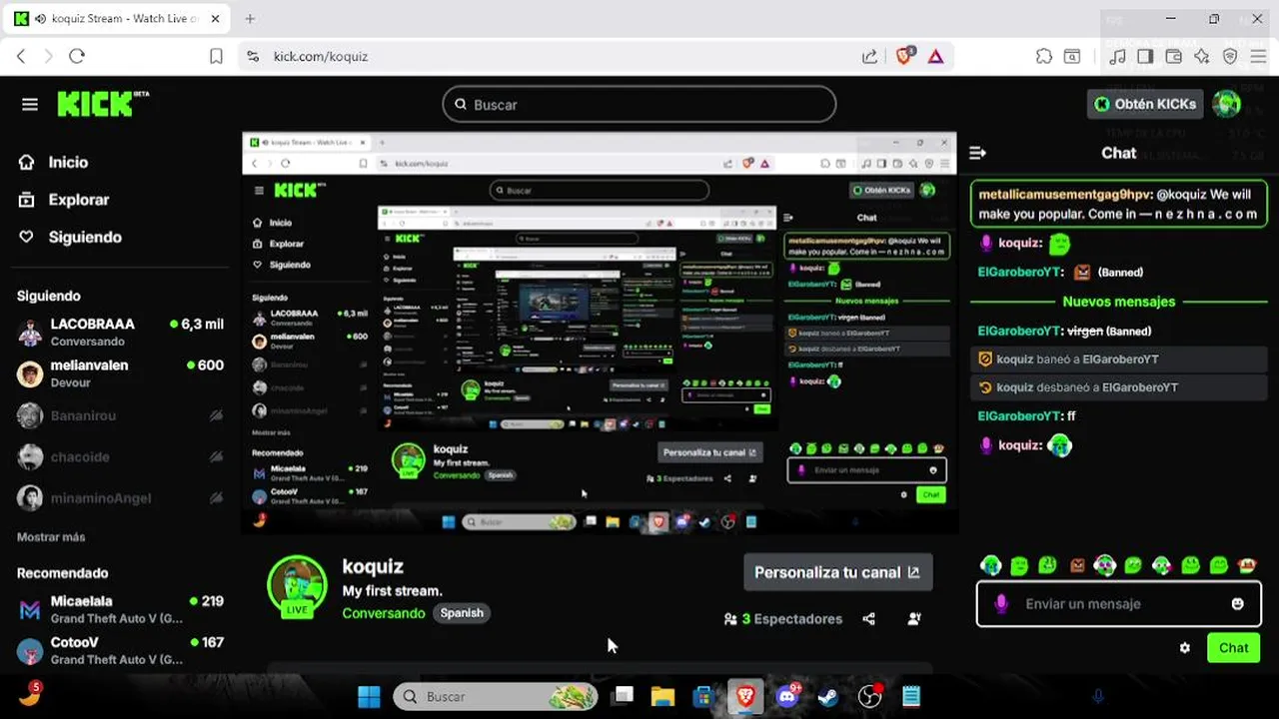
Task: Click the taskbar Buscar search box
Action: (496, 696)
